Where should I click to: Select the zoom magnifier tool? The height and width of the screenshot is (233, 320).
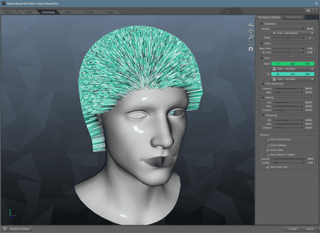tap(251, 37)
